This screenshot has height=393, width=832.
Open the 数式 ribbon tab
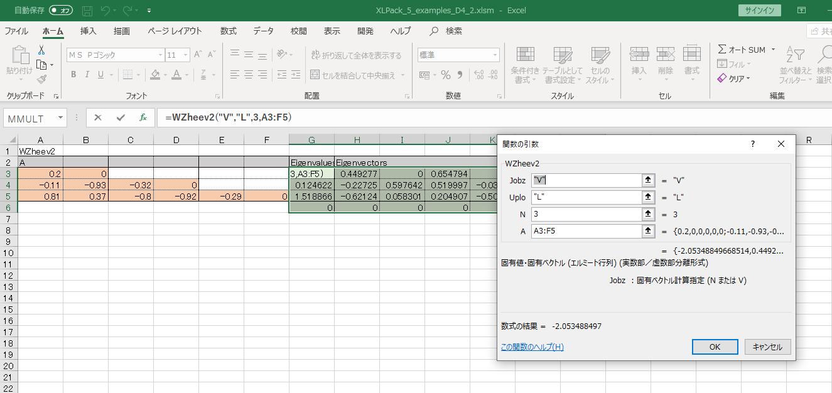(228, 31)
